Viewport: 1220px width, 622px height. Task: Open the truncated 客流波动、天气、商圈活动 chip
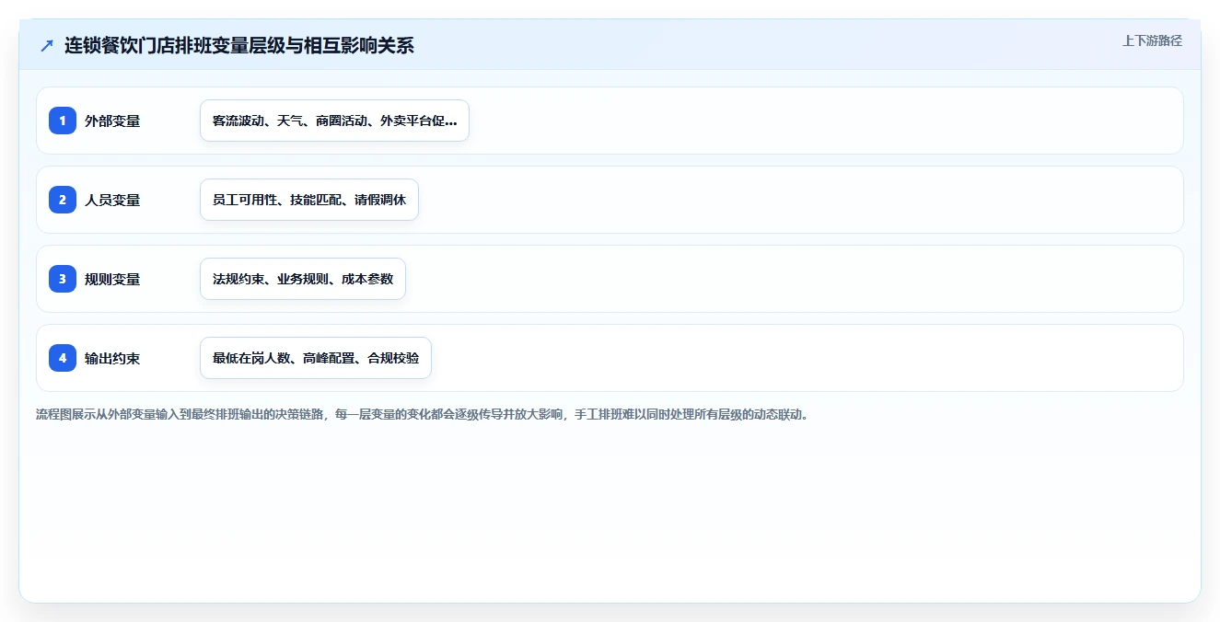pyautogui.click(x=334, y=121)
